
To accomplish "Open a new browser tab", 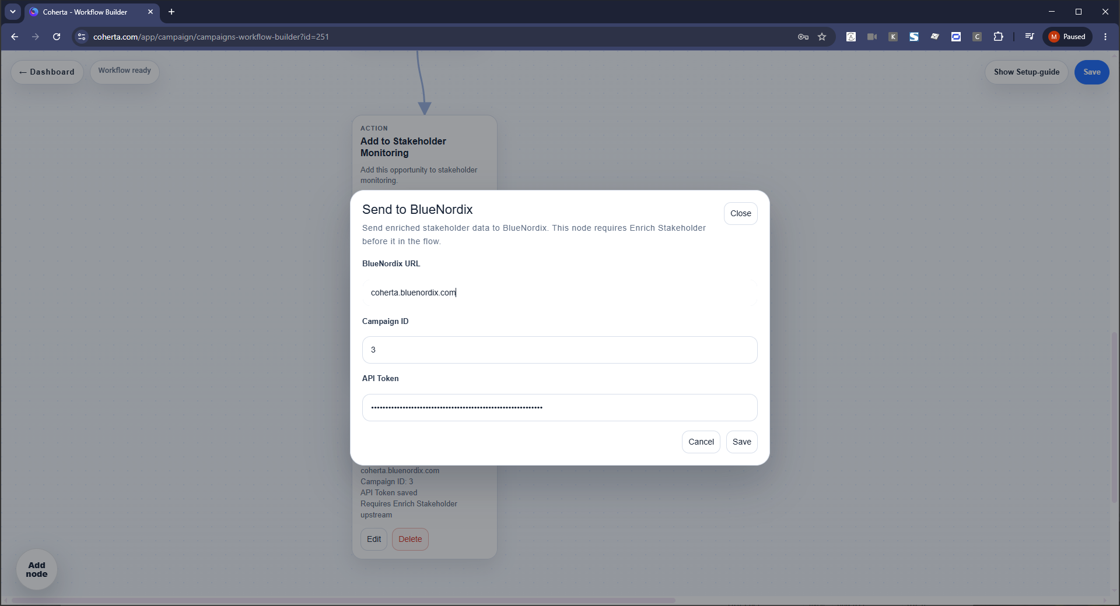I will (x=171, y=12).
